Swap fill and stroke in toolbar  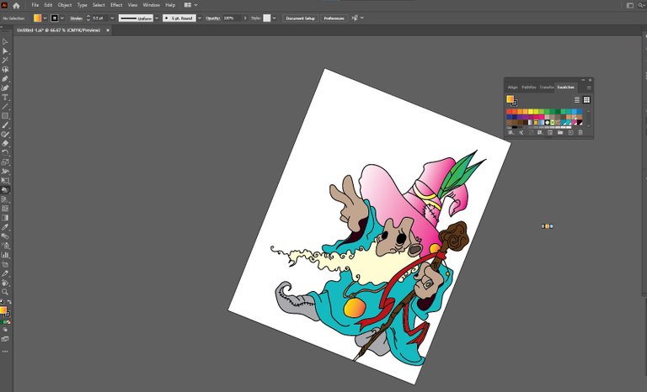(9, 302)
